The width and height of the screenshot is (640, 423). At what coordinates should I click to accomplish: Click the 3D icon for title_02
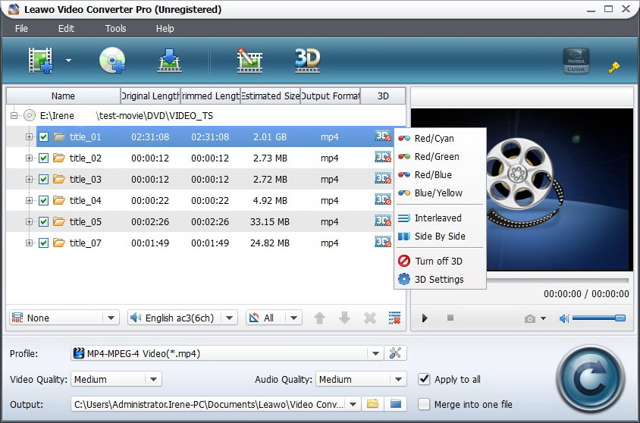pos(383,157)
